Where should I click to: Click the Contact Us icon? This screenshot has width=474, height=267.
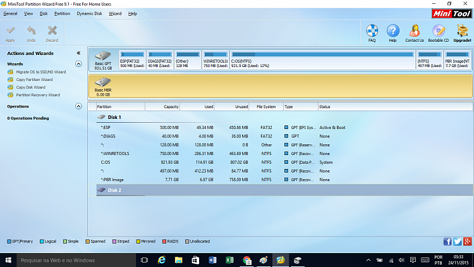(415, 30)
